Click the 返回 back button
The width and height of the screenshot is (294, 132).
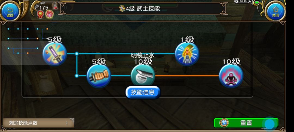10,11
